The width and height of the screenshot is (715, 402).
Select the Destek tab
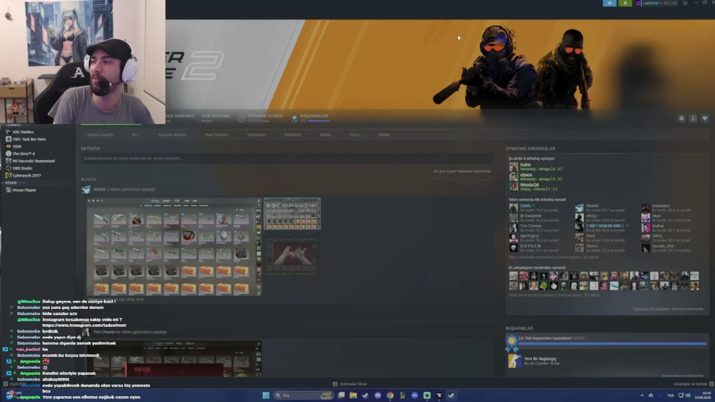384,135
